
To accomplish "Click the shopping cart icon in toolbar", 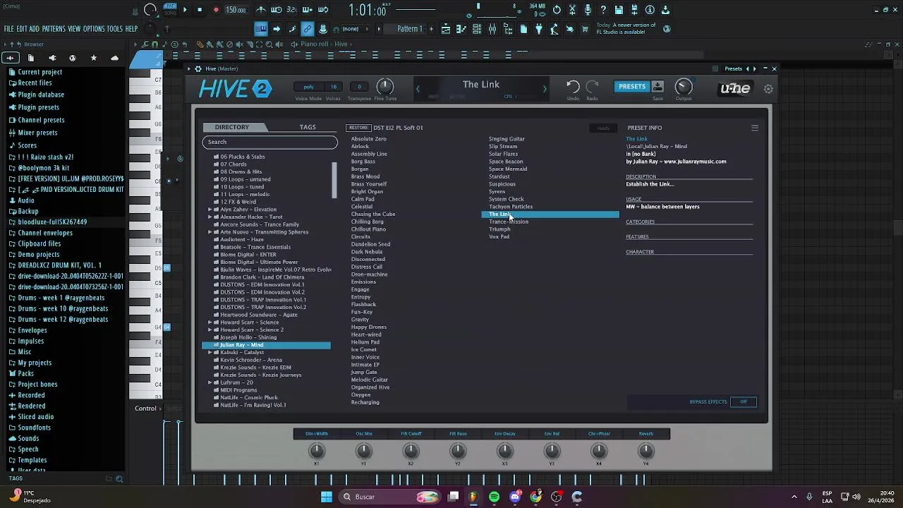I will 585,29.
